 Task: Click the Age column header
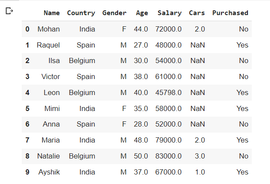click(142, 13)
